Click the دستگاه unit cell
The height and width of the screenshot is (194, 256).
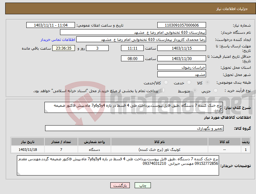point(94,150)
